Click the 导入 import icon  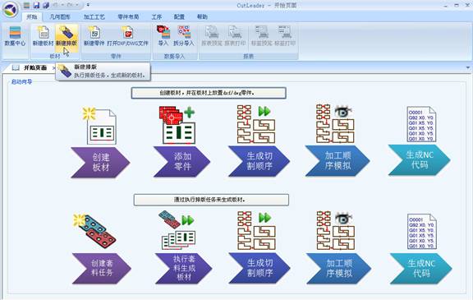click(x=163, y=36)
